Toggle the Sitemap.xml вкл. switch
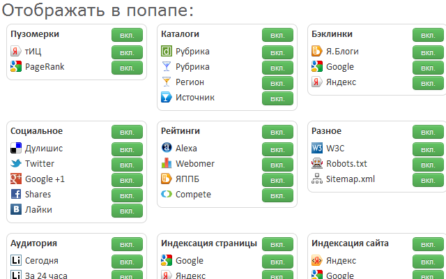The width and height of the screenshot is (446, 279). point(428,179)
